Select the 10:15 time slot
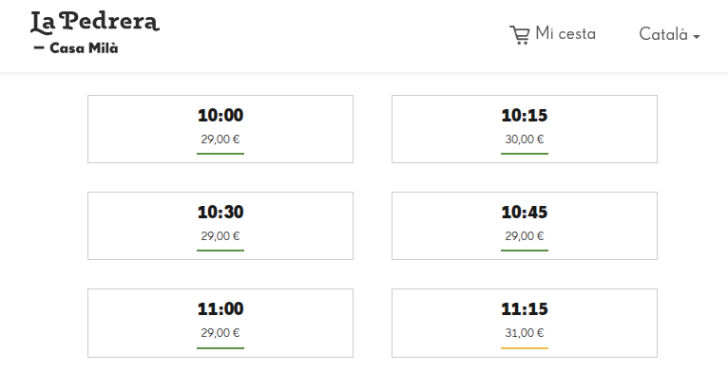 (525, 129)
